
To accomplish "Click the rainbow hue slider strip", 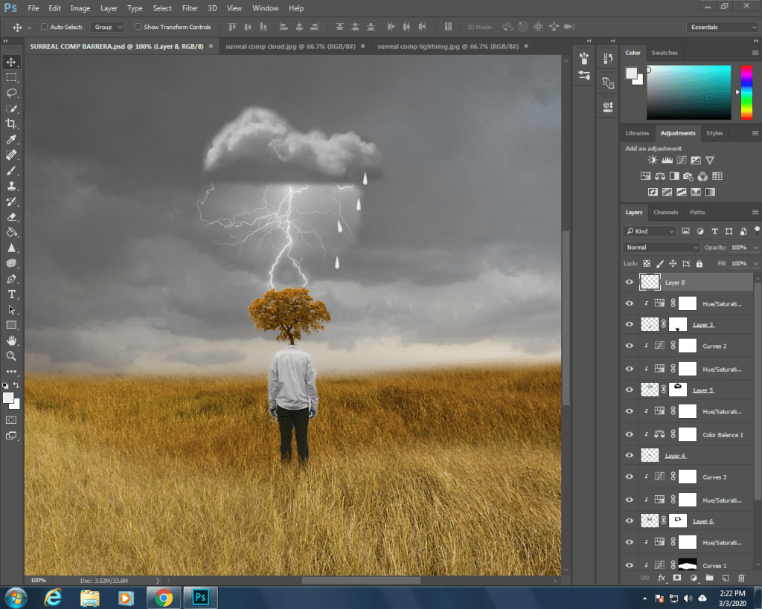I will 746,92.
